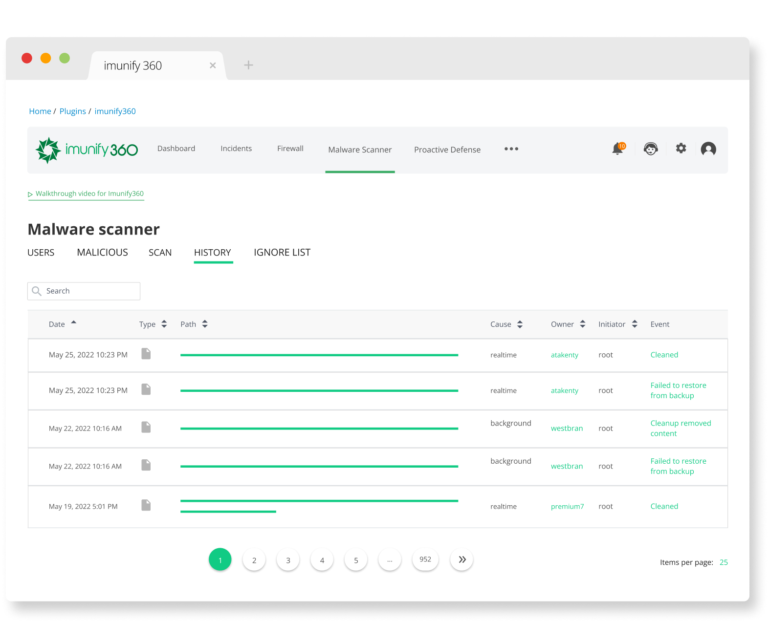Click the search magnifier icon
Viewport: 769px width, 623px height.
point(37,291)
